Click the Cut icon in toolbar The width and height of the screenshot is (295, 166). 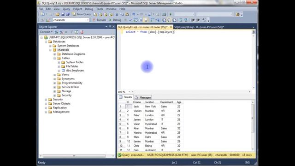tap(117, 14)
